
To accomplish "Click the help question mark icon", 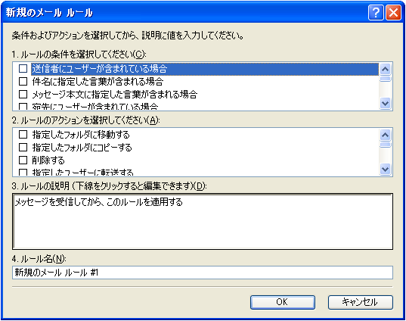I will (x=376, y=12).
